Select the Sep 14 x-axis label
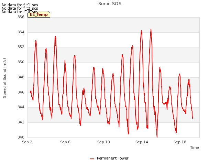 click(x=142, y=142)
